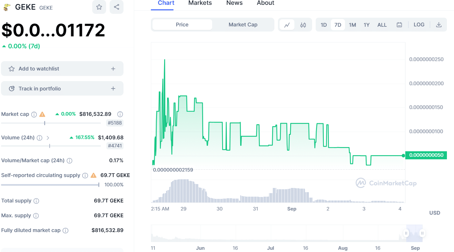Open the share icon button

pos(116,7)
